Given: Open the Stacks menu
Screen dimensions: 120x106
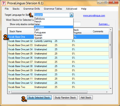Looking at the screenshot, I should (x=16, y=9).
